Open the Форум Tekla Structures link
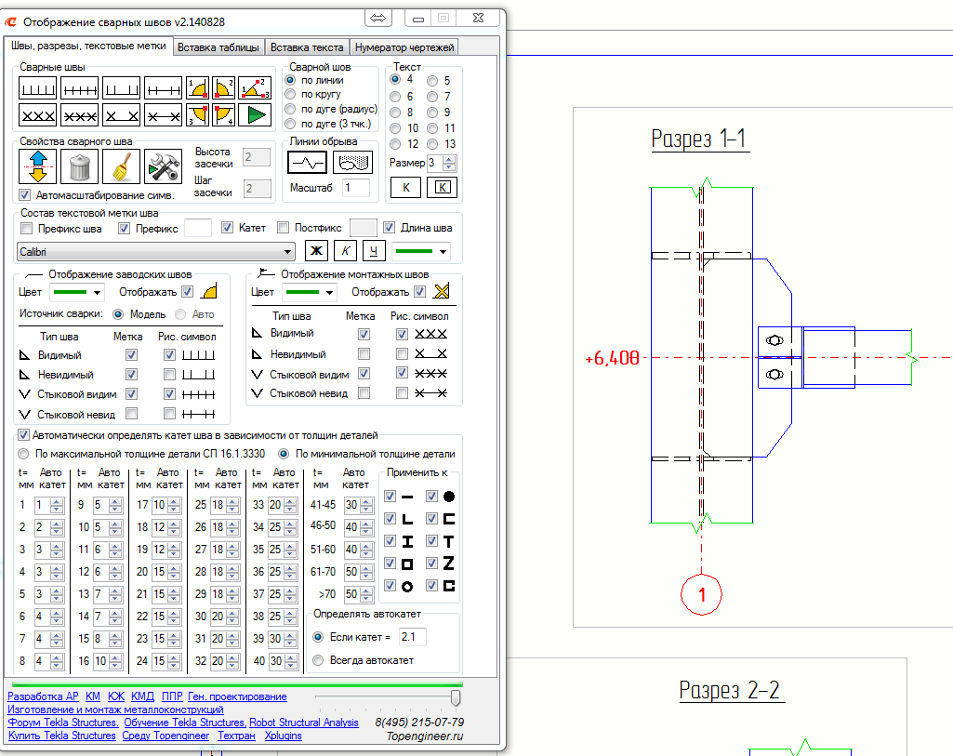 (62, 723)
